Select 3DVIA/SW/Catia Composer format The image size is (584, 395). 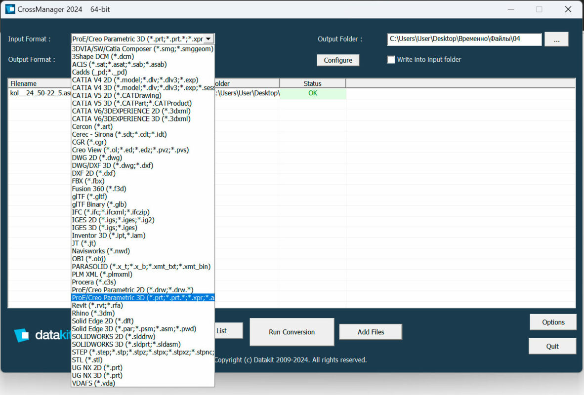tap(143, 49)
